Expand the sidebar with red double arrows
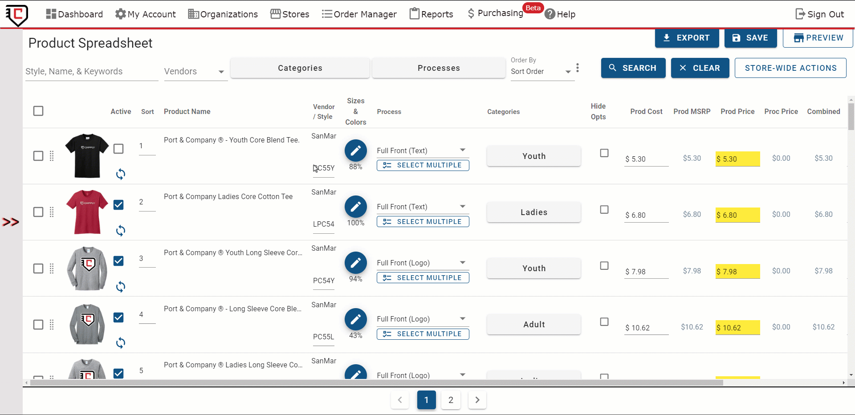The image size is (855, 415). point(11,222)
